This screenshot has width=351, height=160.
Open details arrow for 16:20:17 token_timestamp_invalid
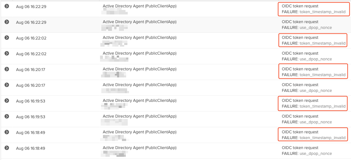click(6, 69)
